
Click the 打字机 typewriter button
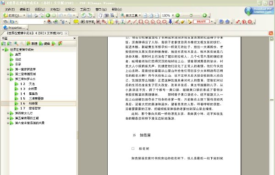[x=88, y=21]
